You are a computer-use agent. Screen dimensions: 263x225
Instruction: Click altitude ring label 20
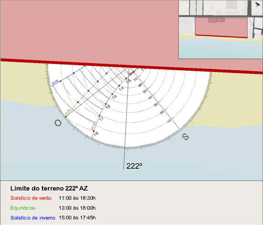(x=162, y=112)
